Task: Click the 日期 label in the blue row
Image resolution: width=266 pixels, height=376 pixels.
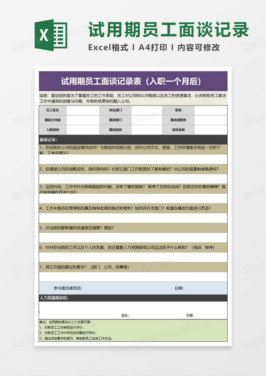Action: click(179, 288)
